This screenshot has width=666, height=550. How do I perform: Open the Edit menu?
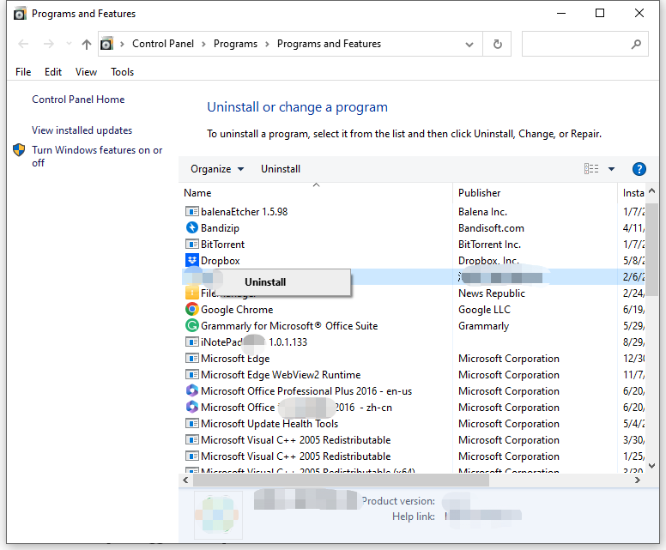[x=53, y=72]
